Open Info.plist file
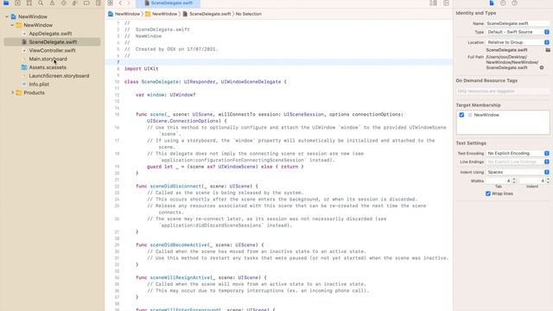Viewport: 553px width, 311px height. point(39,85)
